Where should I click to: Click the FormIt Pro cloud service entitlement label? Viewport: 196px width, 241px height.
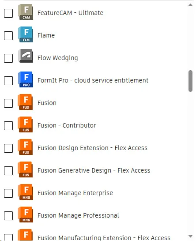click(93, 80)
